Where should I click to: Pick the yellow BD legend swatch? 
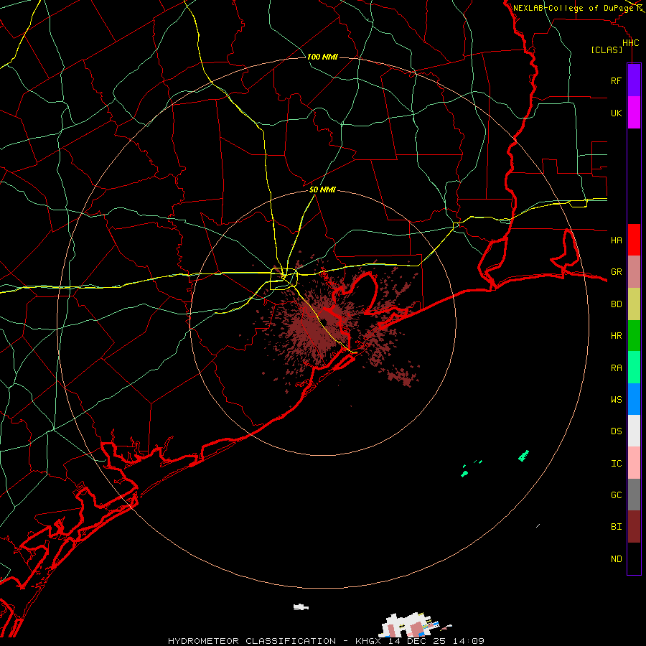(634, 304)
